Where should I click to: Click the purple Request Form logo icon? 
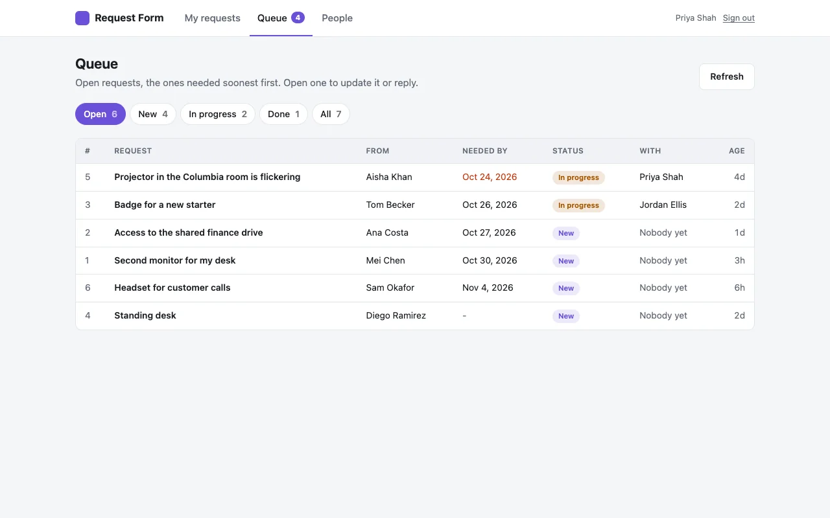pyautogui.click(x=82, y=18)
